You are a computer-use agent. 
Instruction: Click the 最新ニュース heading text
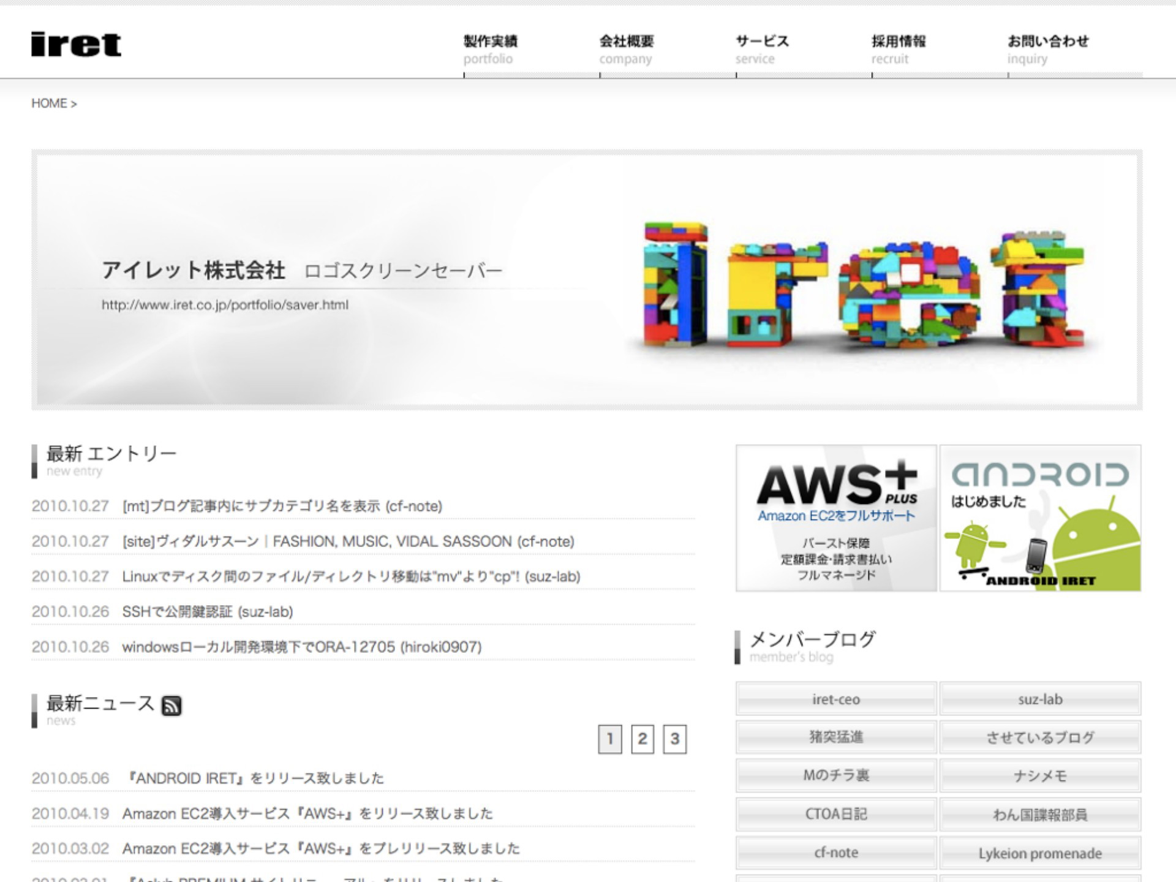coord(100,703)
